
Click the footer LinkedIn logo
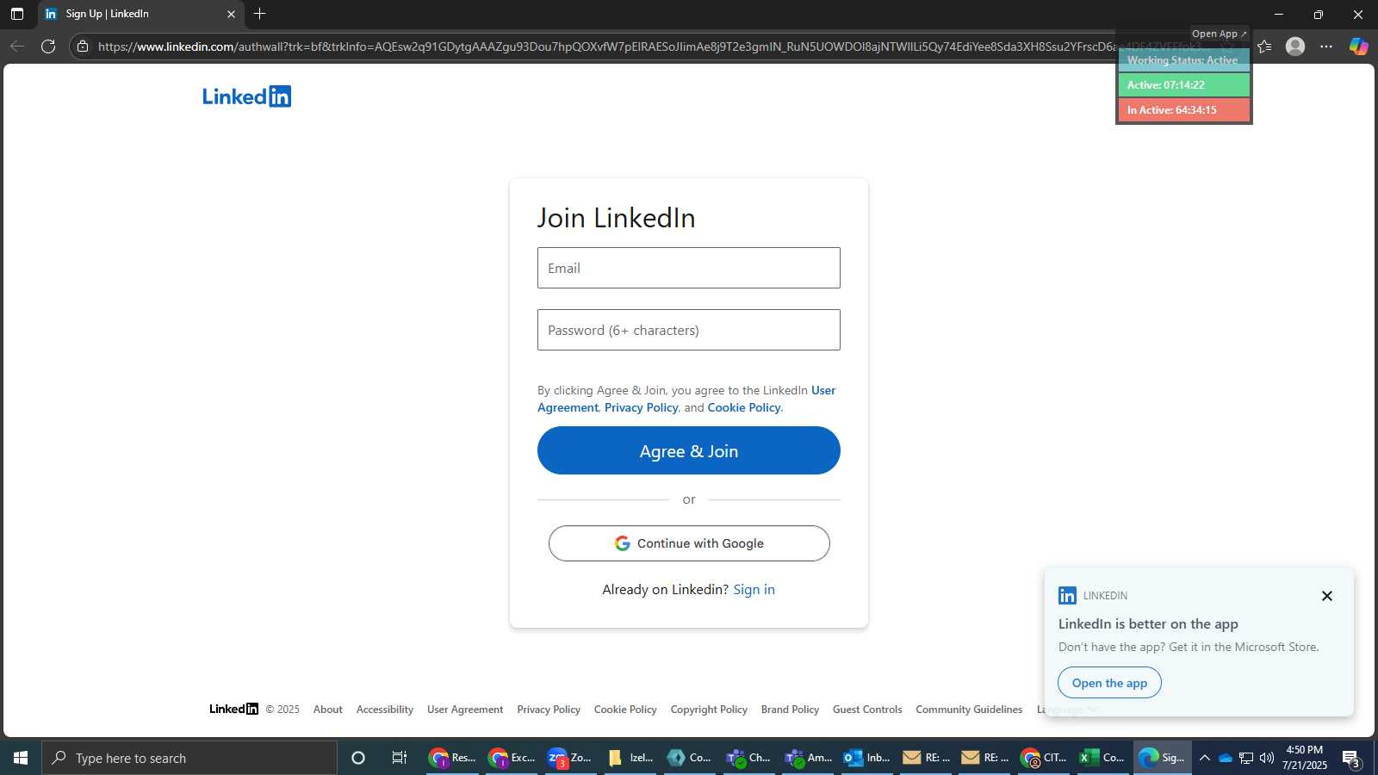click(x=233, y=709)
